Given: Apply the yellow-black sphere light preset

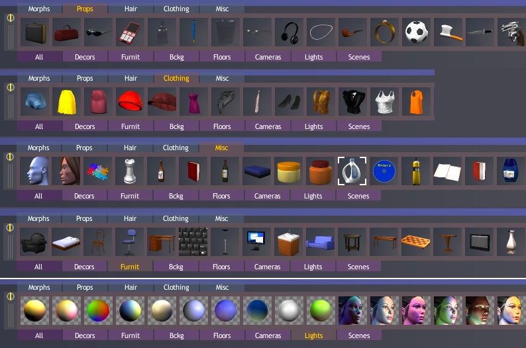Looking at the screenshot, I should (35, 310).
